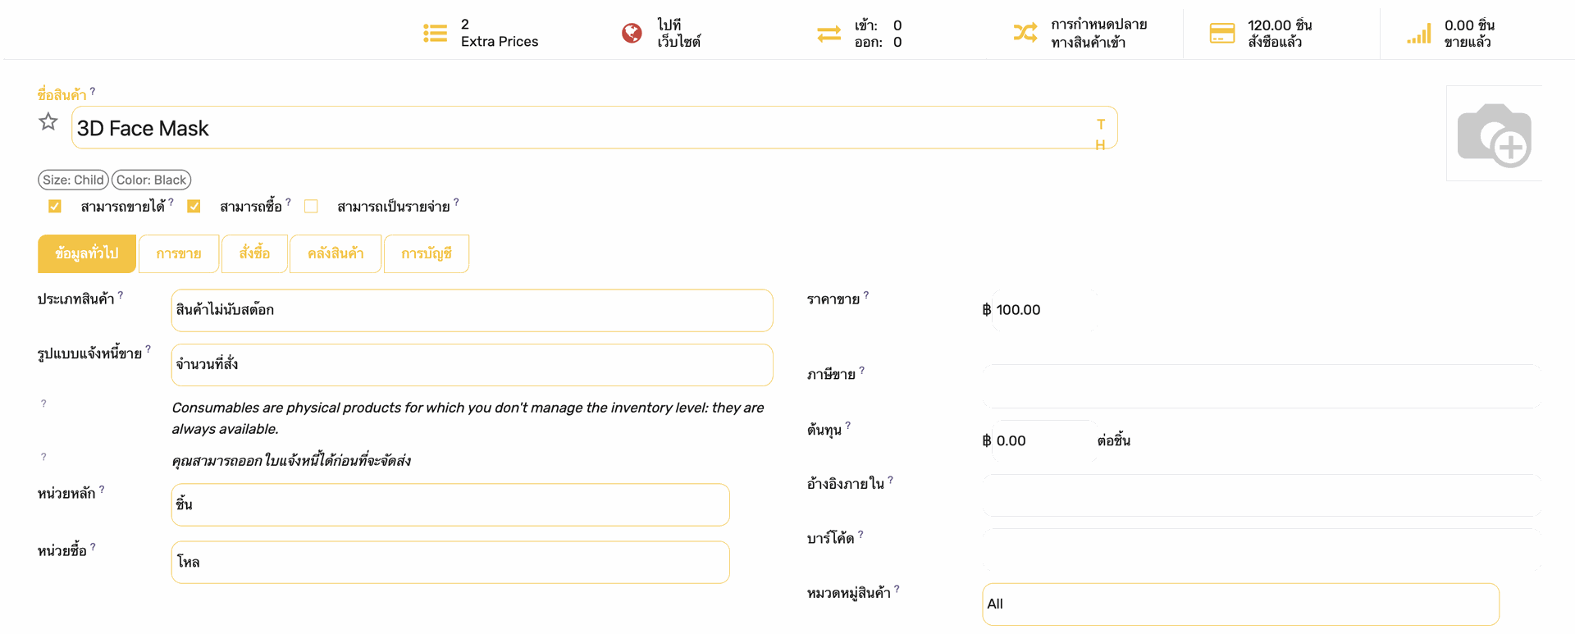Open the หมวดหมู่สินค้า category field showing All
Image resolution: width=1575 pixels, height=634 pixels.
pyautogui.click(x=1240, y=604)
